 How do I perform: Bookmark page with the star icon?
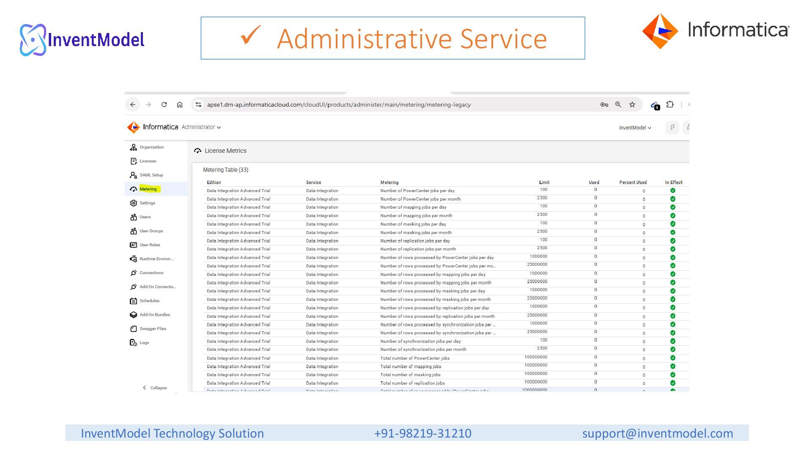pyautogui.click(x=632, y=105)
